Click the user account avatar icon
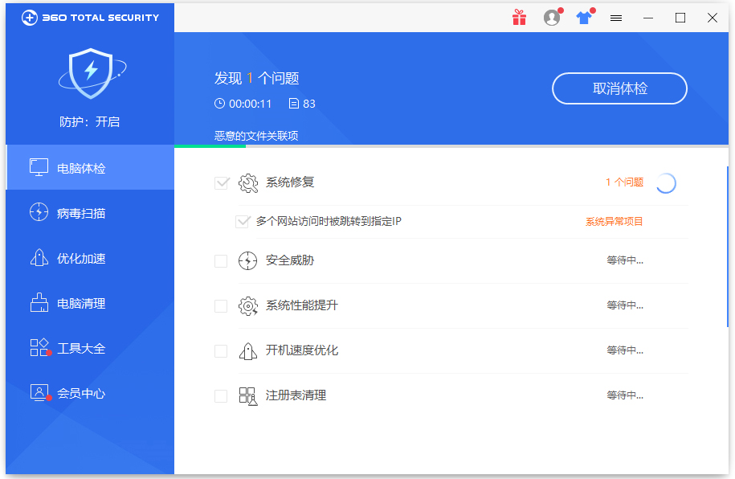Screen dimensions: 735x479 [x=552, y=17]
